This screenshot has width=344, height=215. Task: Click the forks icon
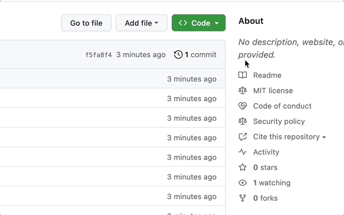[x=243, y=198]
